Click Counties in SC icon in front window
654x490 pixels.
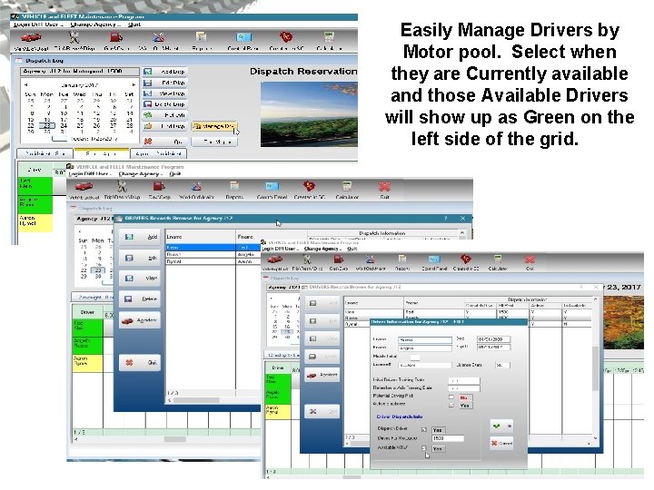466,260
